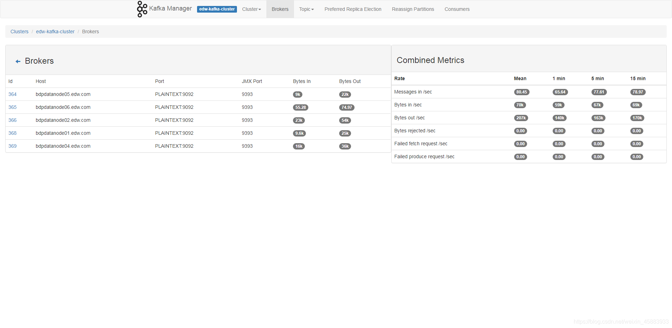Click the 36k Bytes Out badge
This screenshot has width=672, height=328.
click(x=345, y=146)
